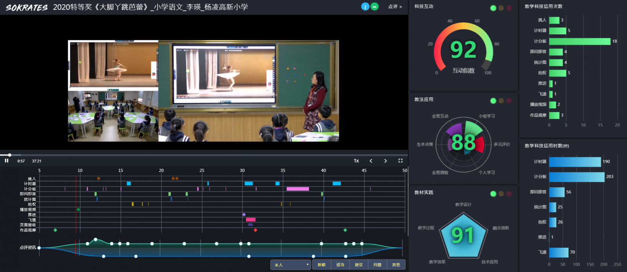Enter fullscreen video mode
The height and width of the screenshot is (272, 627).
pos(400,161)
